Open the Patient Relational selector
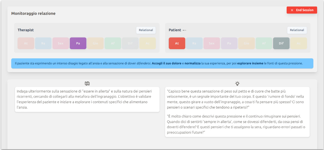The width and height of the screenshot is (324, 150). point(297,30)
